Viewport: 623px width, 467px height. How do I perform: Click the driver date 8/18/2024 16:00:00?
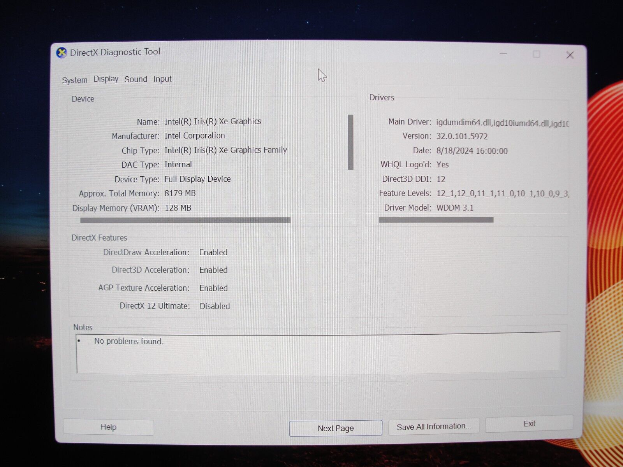coord(472,151)
